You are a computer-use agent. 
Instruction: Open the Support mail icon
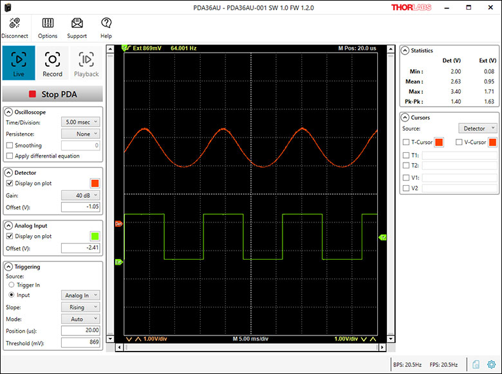[x=77, y=24]
